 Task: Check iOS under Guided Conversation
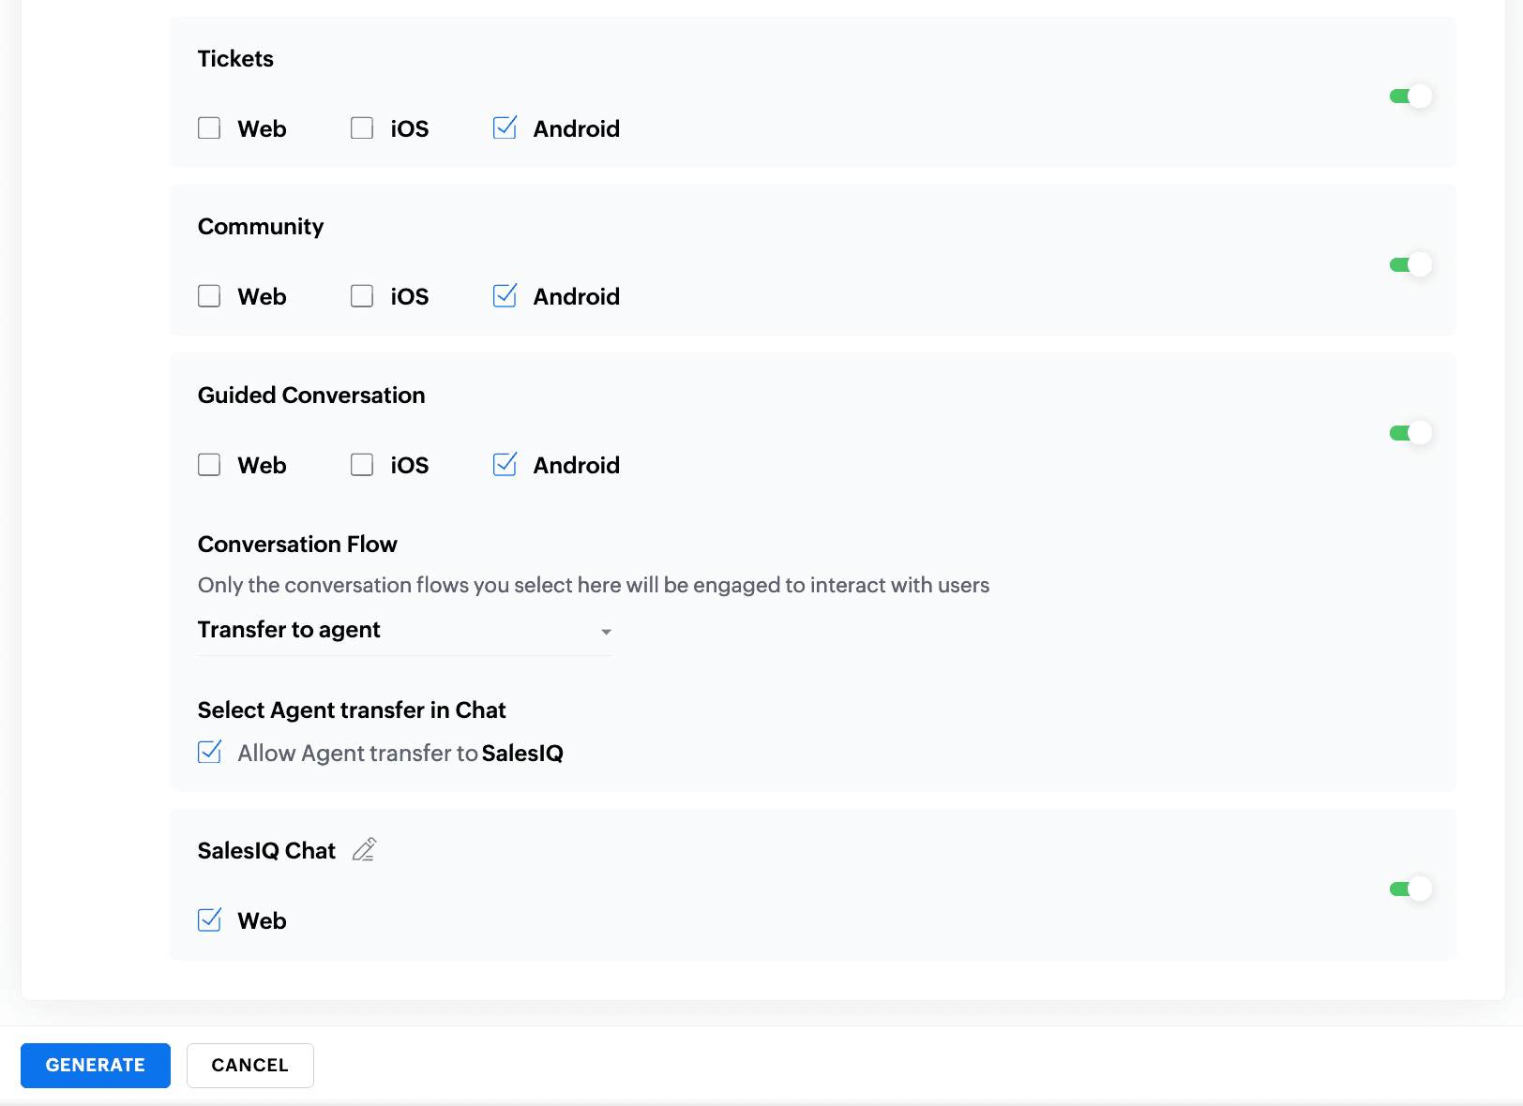tap(362, 465)
